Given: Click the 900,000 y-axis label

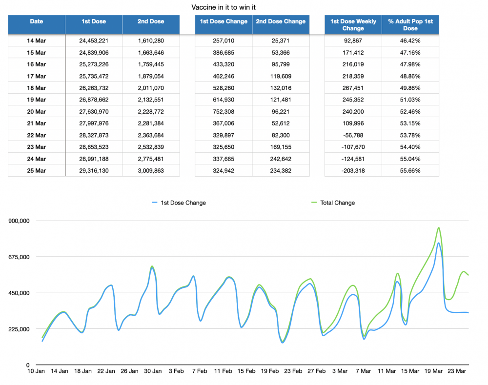Looking at the screenshot, I should tap(19, 221).
